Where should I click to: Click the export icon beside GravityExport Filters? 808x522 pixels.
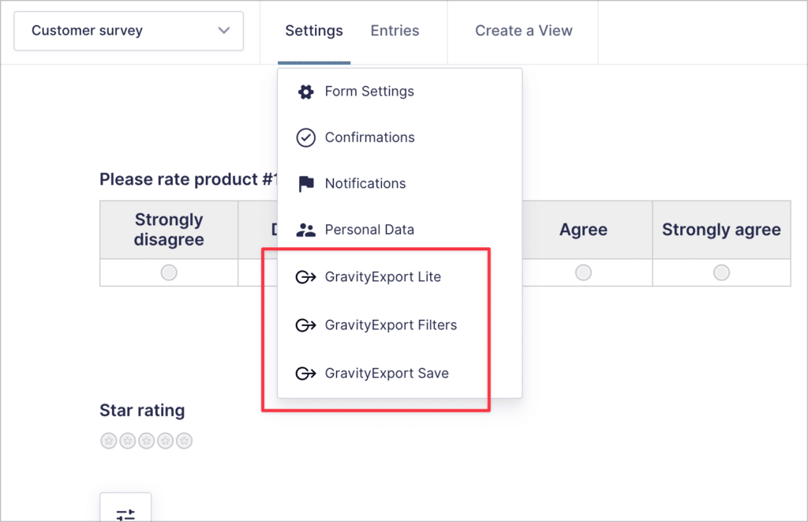pyautogui.click(x=305, y=325)
